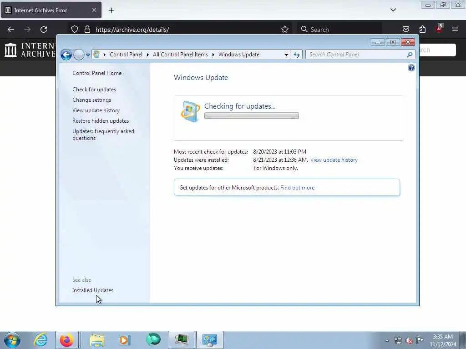Open a new Firefox tab
The image size is (466, 349).
tap(111, 10)
